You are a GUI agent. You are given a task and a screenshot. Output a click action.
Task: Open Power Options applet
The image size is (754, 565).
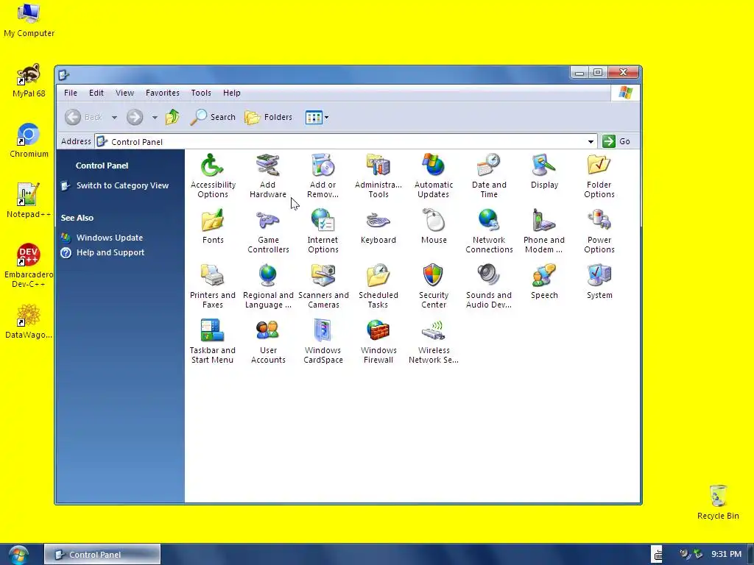click(x=599, y=231)
